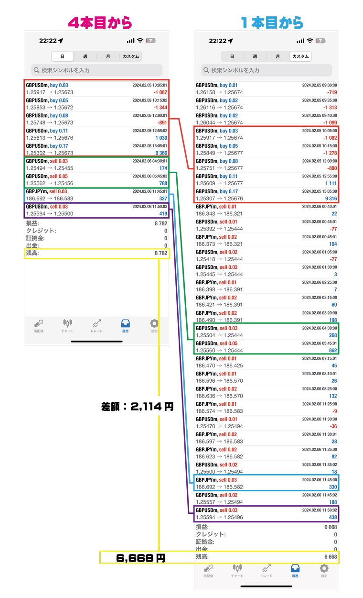Click symbol search field in right phone
Screen dimensions: 363x598
point(266,70)
